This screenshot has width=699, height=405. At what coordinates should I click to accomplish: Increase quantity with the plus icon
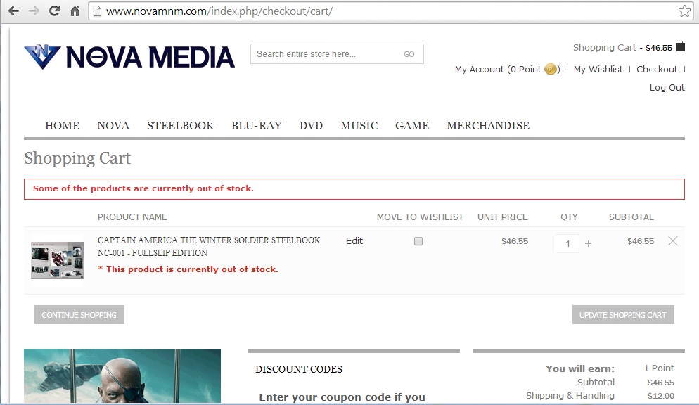[588, 244]
